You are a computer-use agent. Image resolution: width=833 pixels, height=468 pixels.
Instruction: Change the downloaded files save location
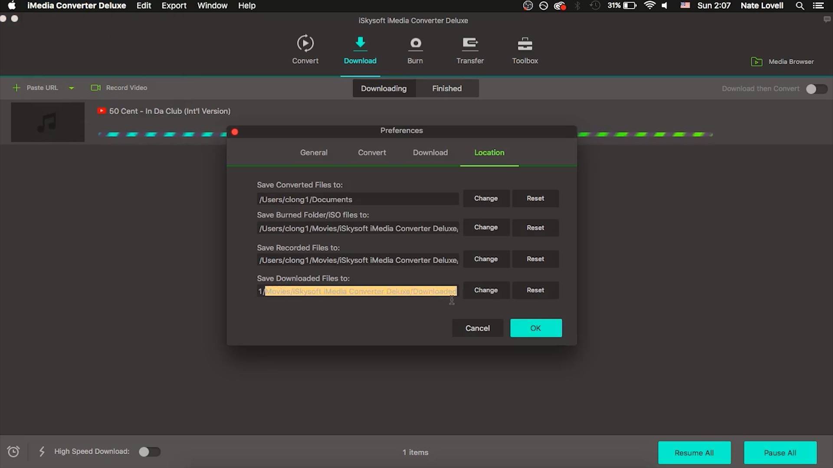(x=486, y=290)
